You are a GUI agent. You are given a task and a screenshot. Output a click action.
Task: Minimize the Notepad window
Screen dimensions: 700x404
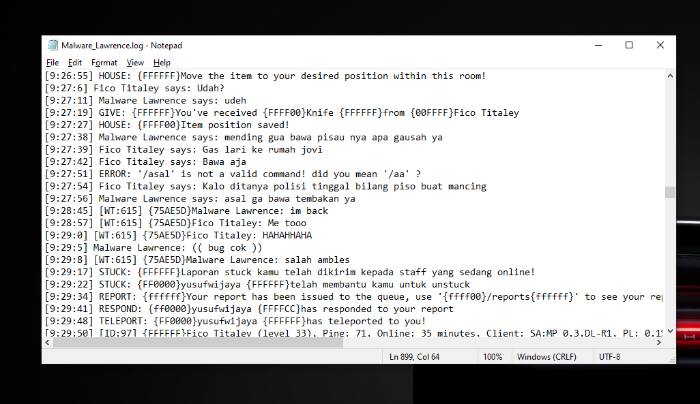(x=598, y=45)
